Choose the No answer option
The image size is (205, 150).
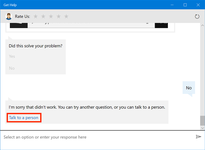(12, 68)
